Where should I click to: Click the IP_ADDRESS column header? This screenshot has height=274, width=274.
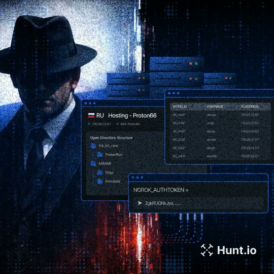[x=250, y=107]
